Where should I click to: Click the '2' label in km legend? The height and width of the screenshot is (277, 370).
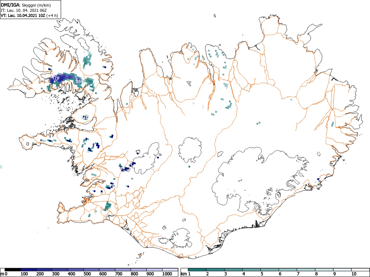point(208,274)
